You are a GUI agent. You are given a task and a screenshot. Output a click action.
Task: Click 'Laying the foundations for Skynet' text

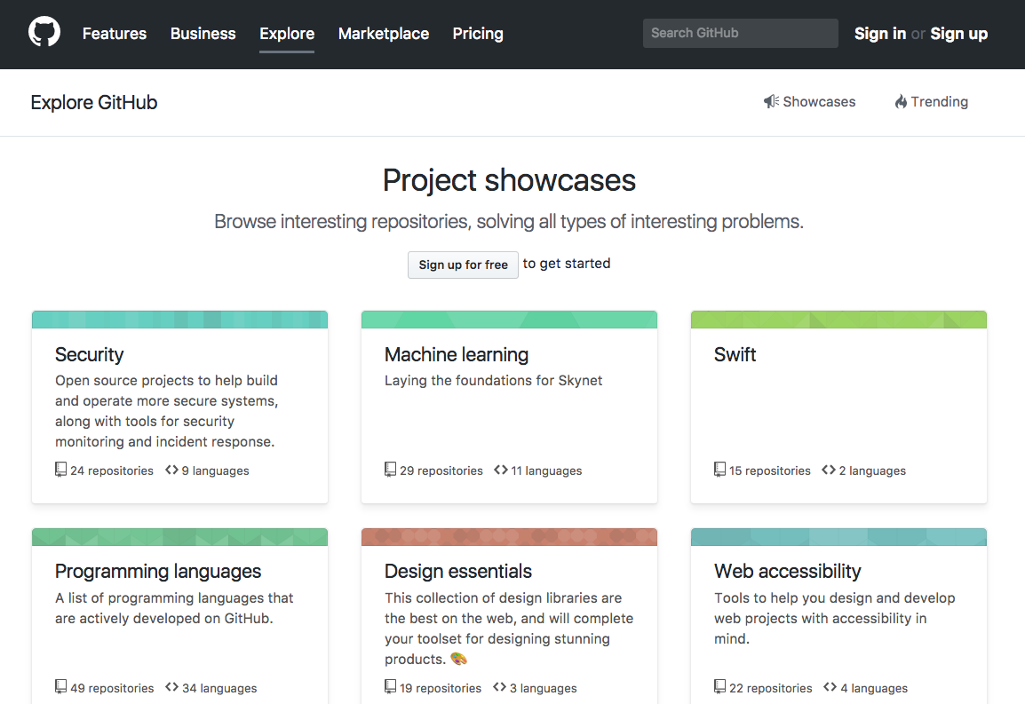click(494, 381)
